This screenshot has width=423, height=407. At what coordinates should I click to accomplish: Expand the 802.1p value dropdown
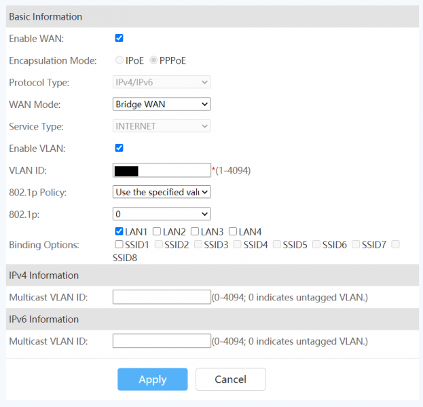pos(162,214)
